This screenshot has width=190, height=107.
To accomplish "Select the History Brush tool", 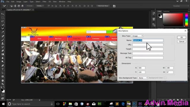I will point(3,47).
